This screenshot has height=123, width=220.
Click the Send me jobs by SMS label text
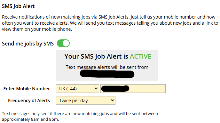(x=28, y=44)
